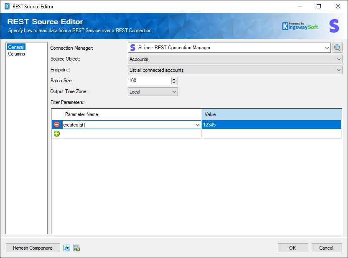Open the expression fx editor icon
Viewport: 348px width, 258px height.
[67, 248]
